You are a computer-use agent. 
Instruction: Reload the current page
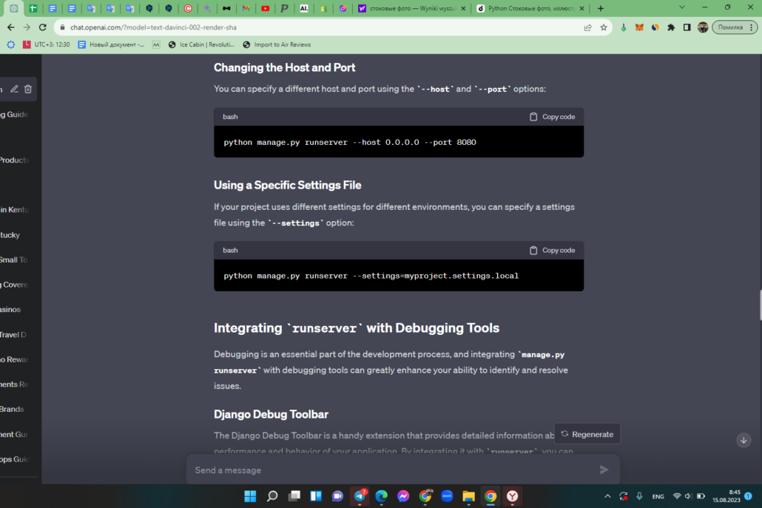pos(43,27)
